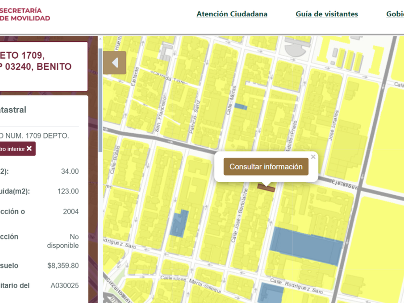Click the value A030025
404x303 pixels.
[64, 286]
